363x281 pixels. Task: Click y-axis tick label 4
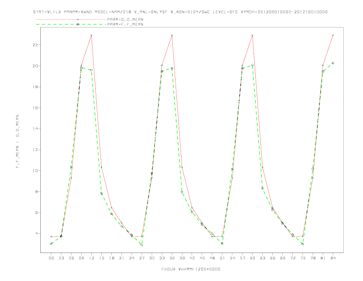coord(37,233)
